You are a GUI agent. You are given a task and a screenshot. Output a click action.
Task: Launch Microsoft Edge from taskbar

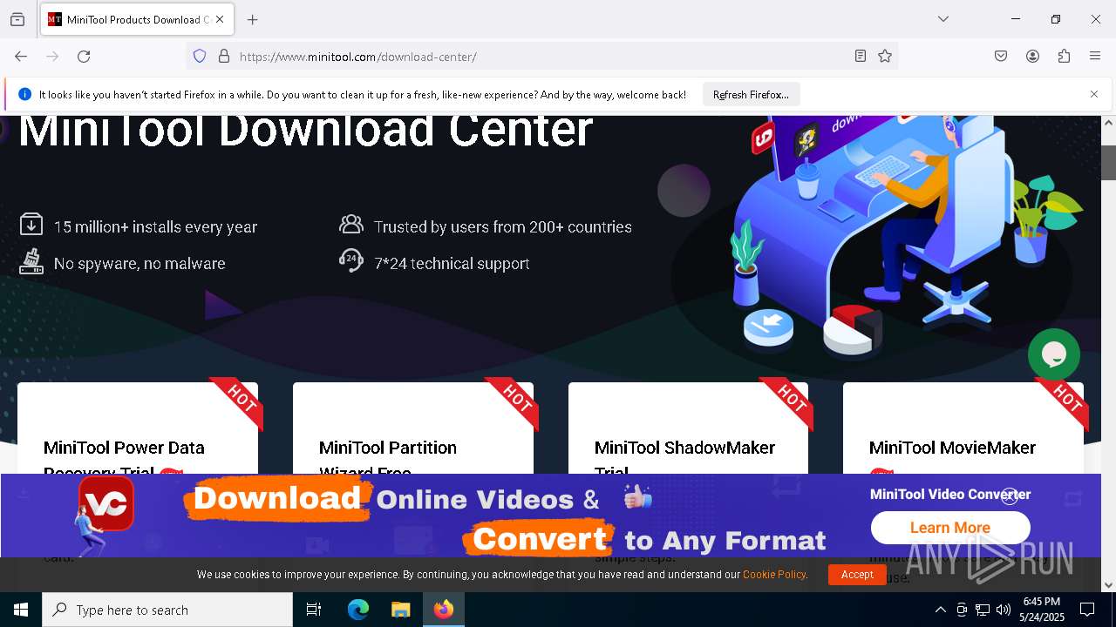pos(358,610)
